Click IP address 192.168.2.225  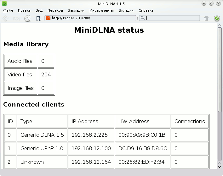[x=89, y=135]
